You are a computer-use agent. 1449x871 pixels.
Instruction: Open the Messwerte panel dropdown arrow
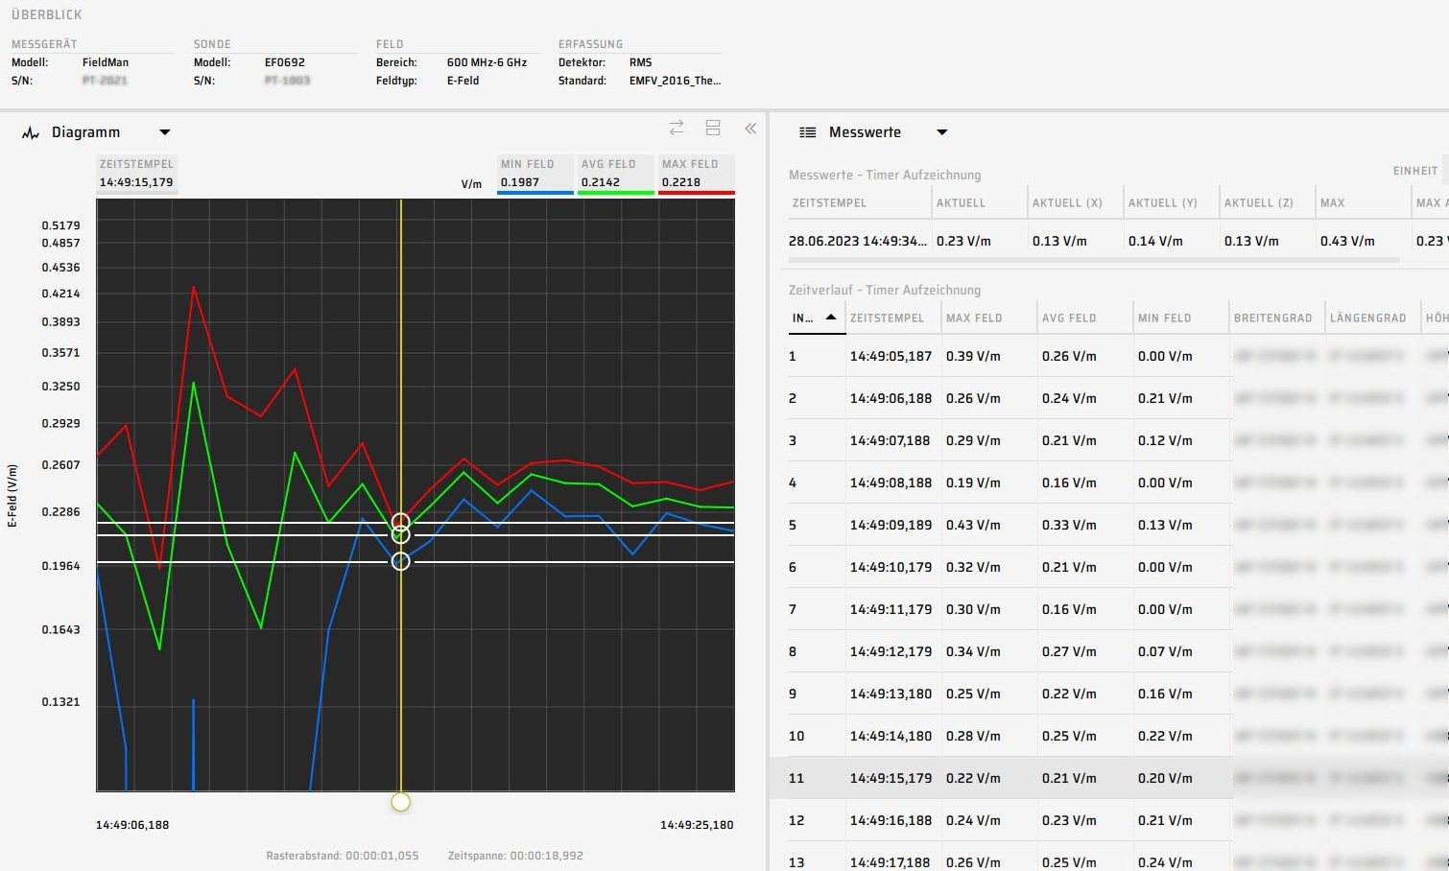click(941, 132)
